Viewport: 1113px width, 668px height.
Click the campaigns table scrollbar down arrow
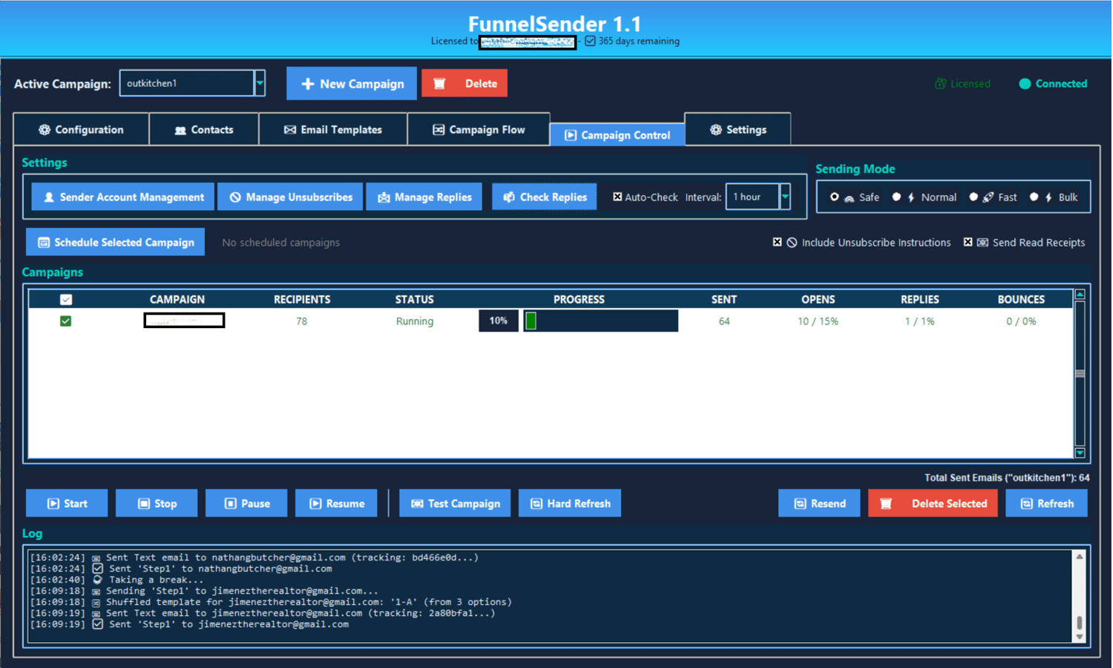(x=1080, y=453)
